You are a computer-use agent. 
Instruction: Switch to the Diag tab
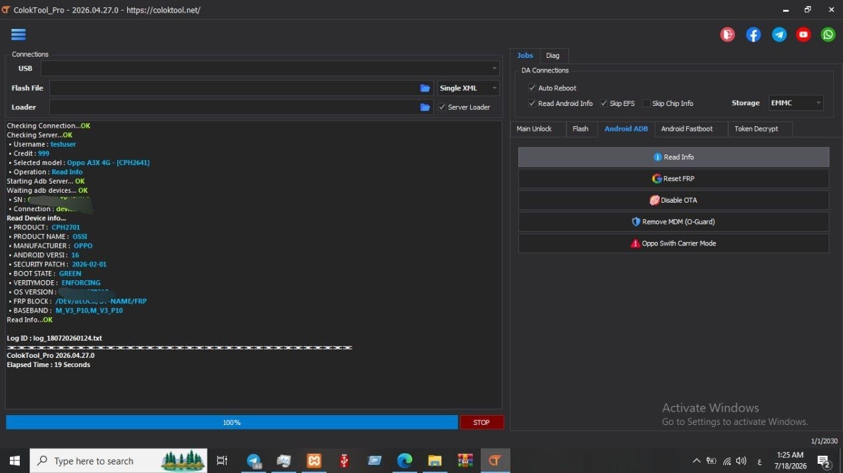coord(553,56)
